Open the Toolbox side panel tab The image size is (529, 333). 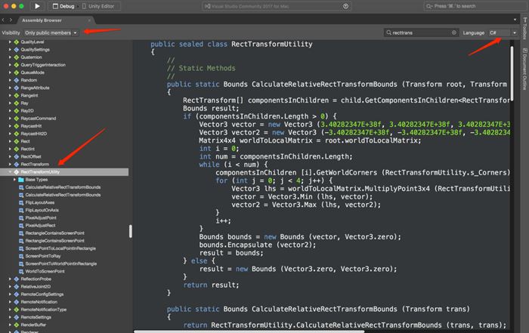tap(524, 29)
